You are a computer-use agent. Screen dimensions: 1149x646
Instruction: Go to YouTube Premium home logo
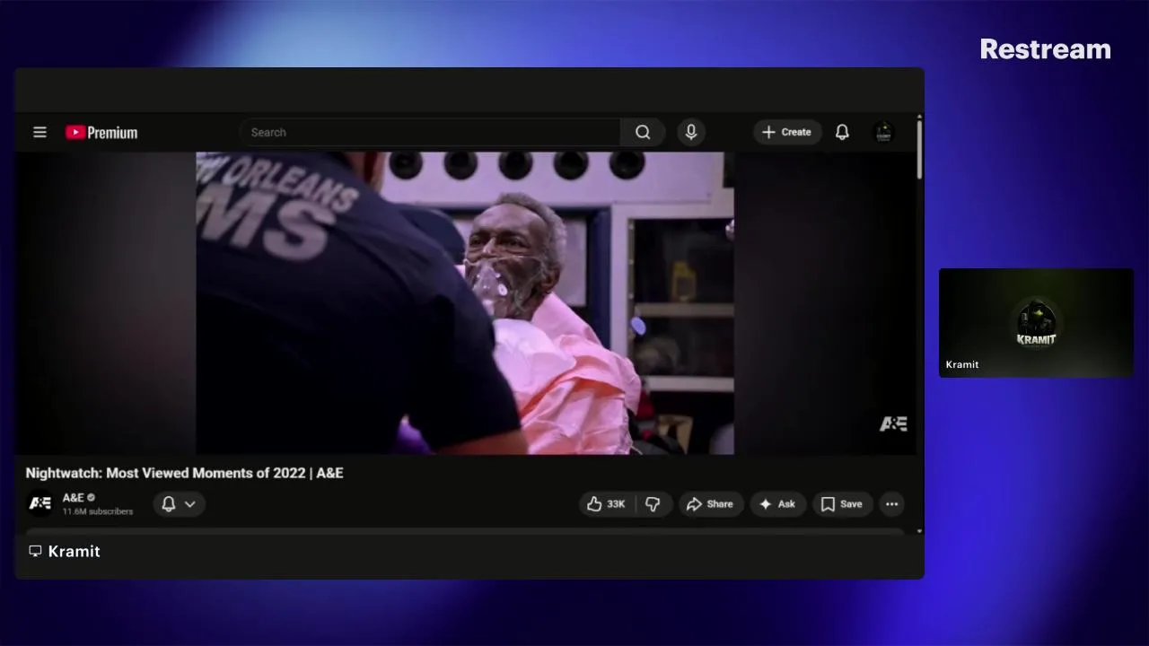click(101, 133)
